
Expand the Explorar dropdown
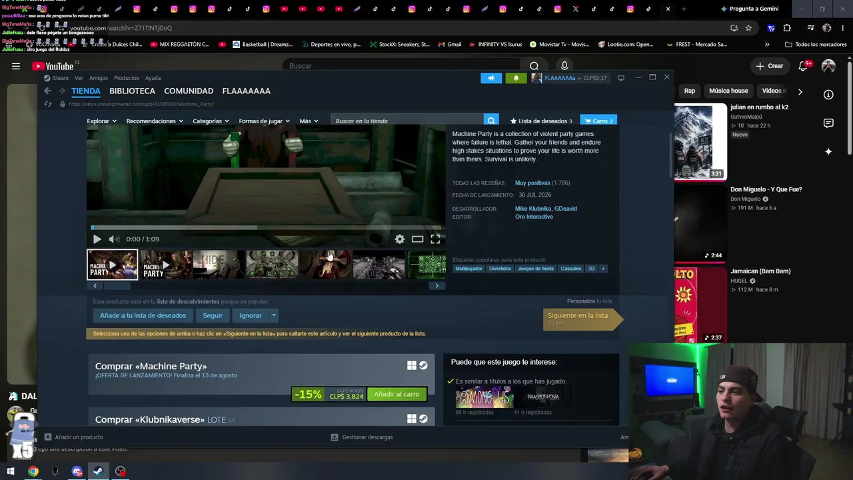101,121
